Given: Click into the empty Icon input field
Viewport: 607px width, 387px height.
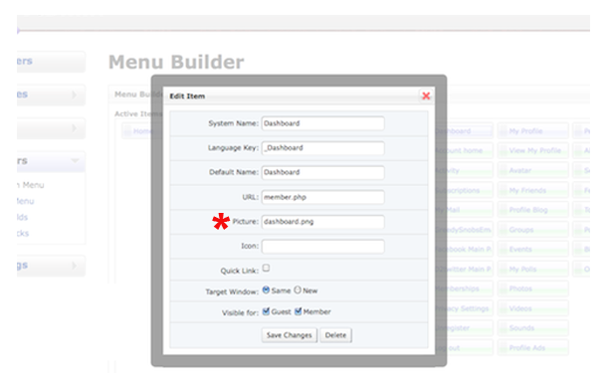Looking at the screenshot, I should pos(322,246).
